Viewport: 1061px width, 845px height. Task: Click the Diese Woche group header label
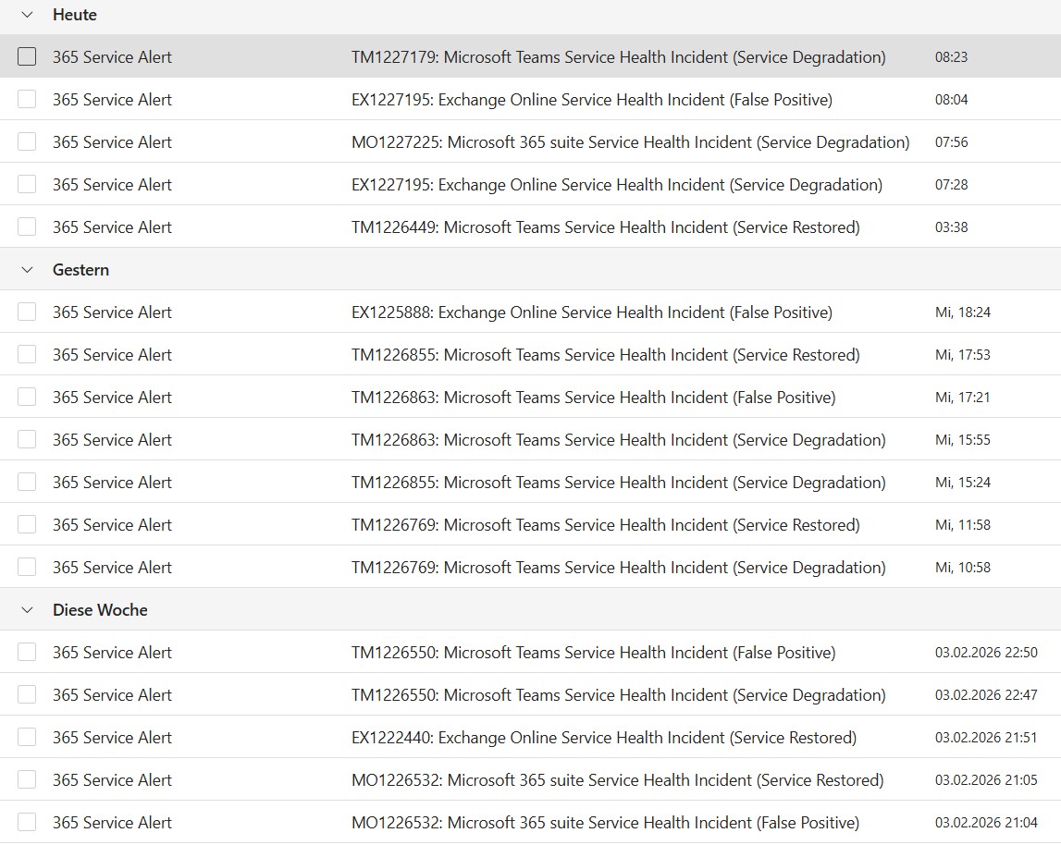pos(100,610)
